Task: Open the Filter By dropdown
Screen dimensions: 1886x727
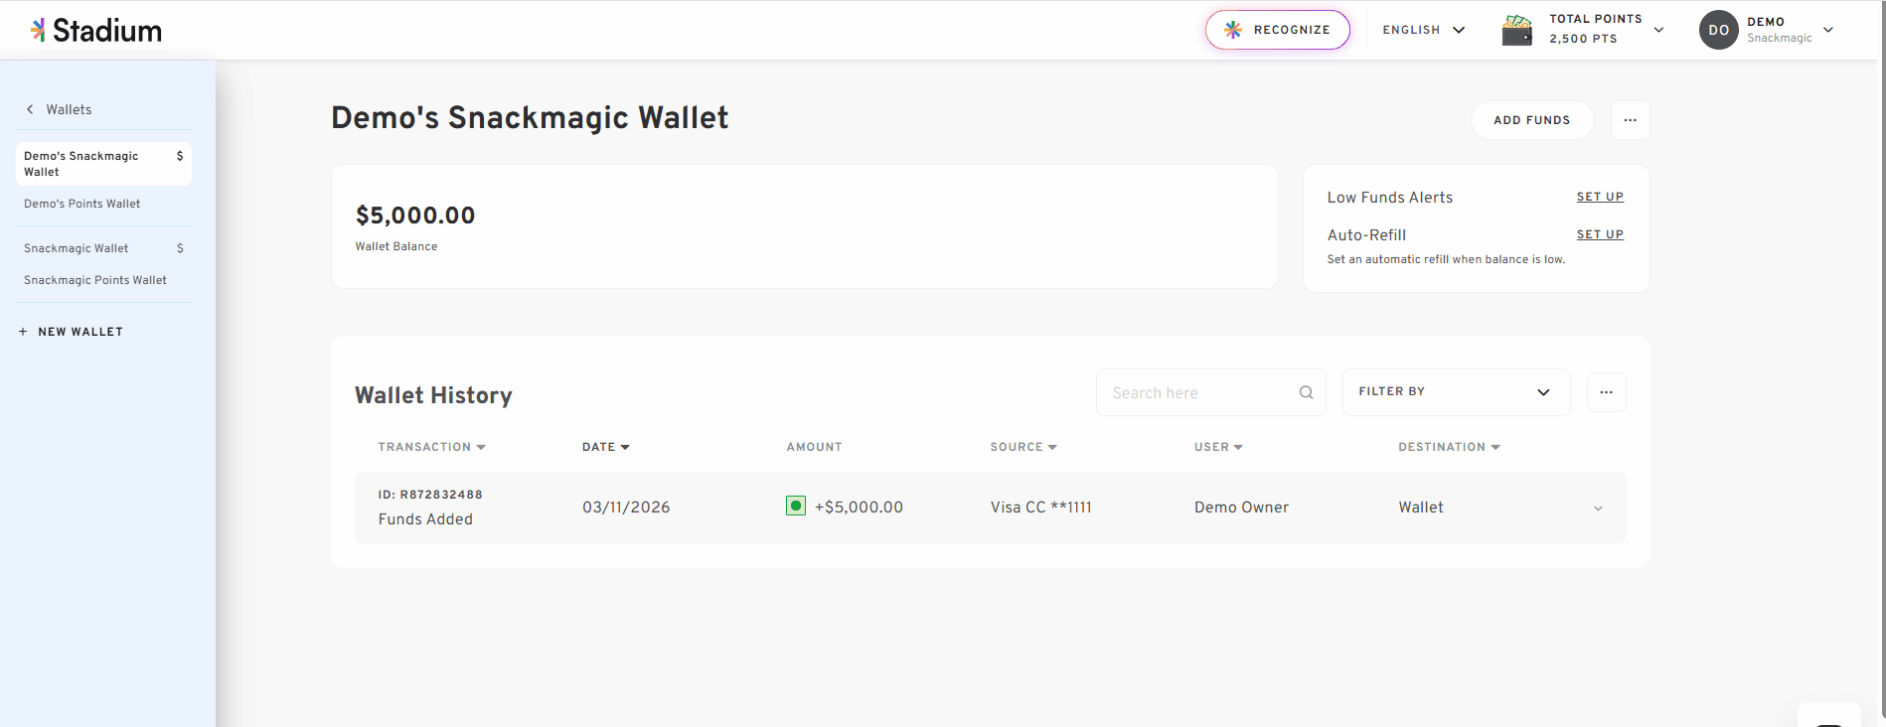Action: click(x=1456, y=392)
